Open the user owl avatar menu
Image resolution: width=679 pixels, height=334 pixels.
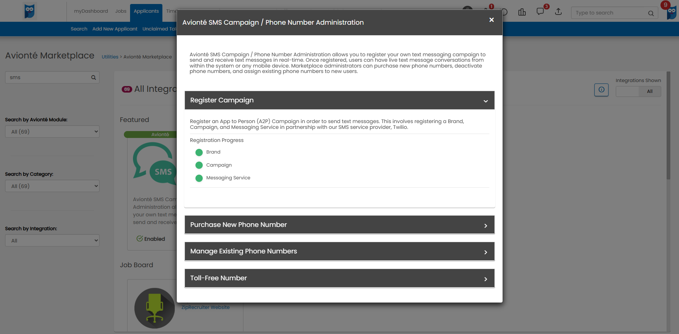point(672,12)
